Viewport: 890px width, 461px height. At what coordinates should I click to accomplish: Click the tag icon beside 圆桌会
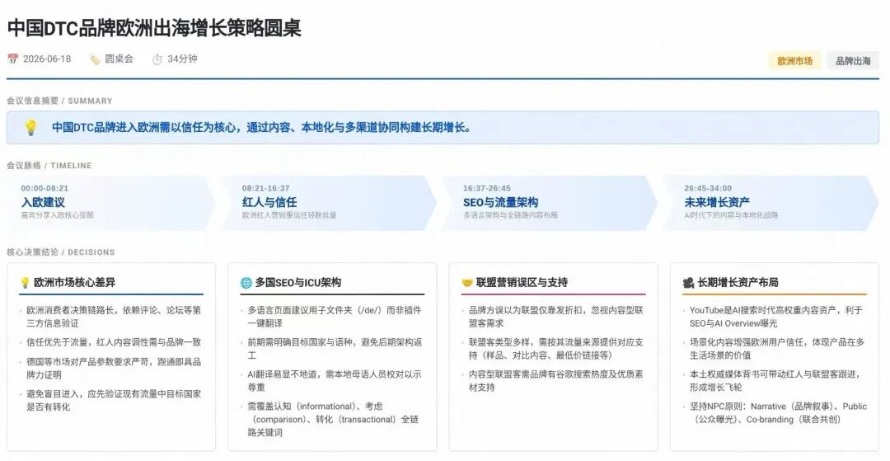[94, 59]
